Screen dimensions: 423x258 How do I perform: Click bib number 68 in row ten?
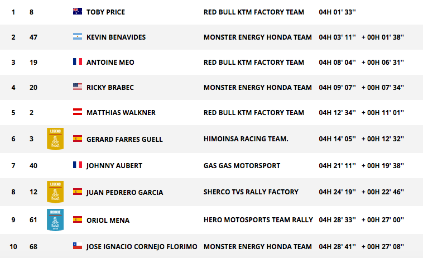(x=33, y=247)
